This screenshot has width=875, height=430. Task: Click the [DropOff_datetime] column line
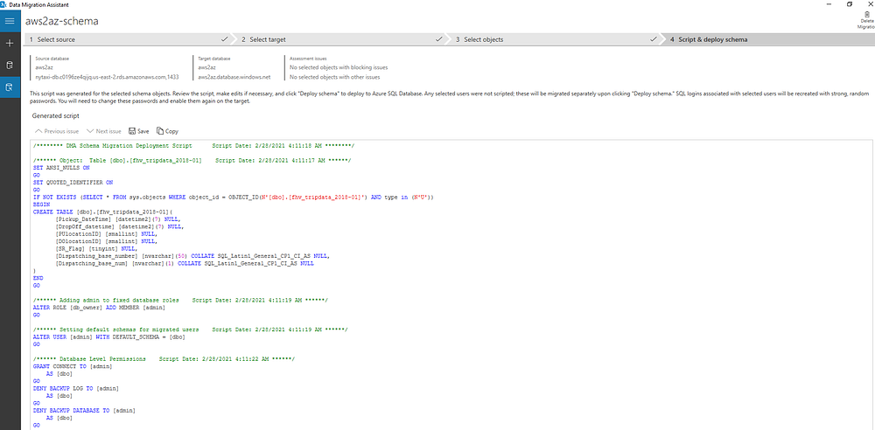pyautogui.click(x=120, y=227)
